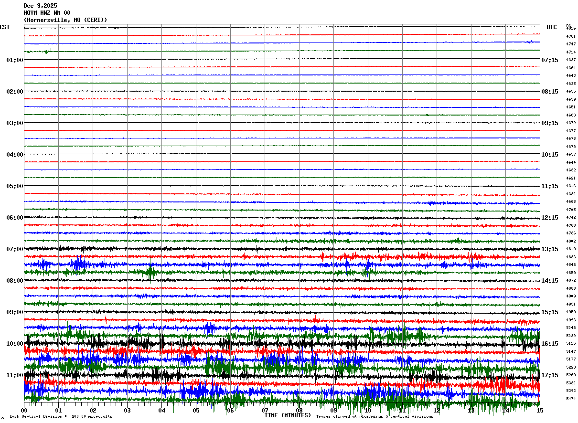Click the DC offset value '4687'
578x423 pixels.
click(x=571, y=60)
